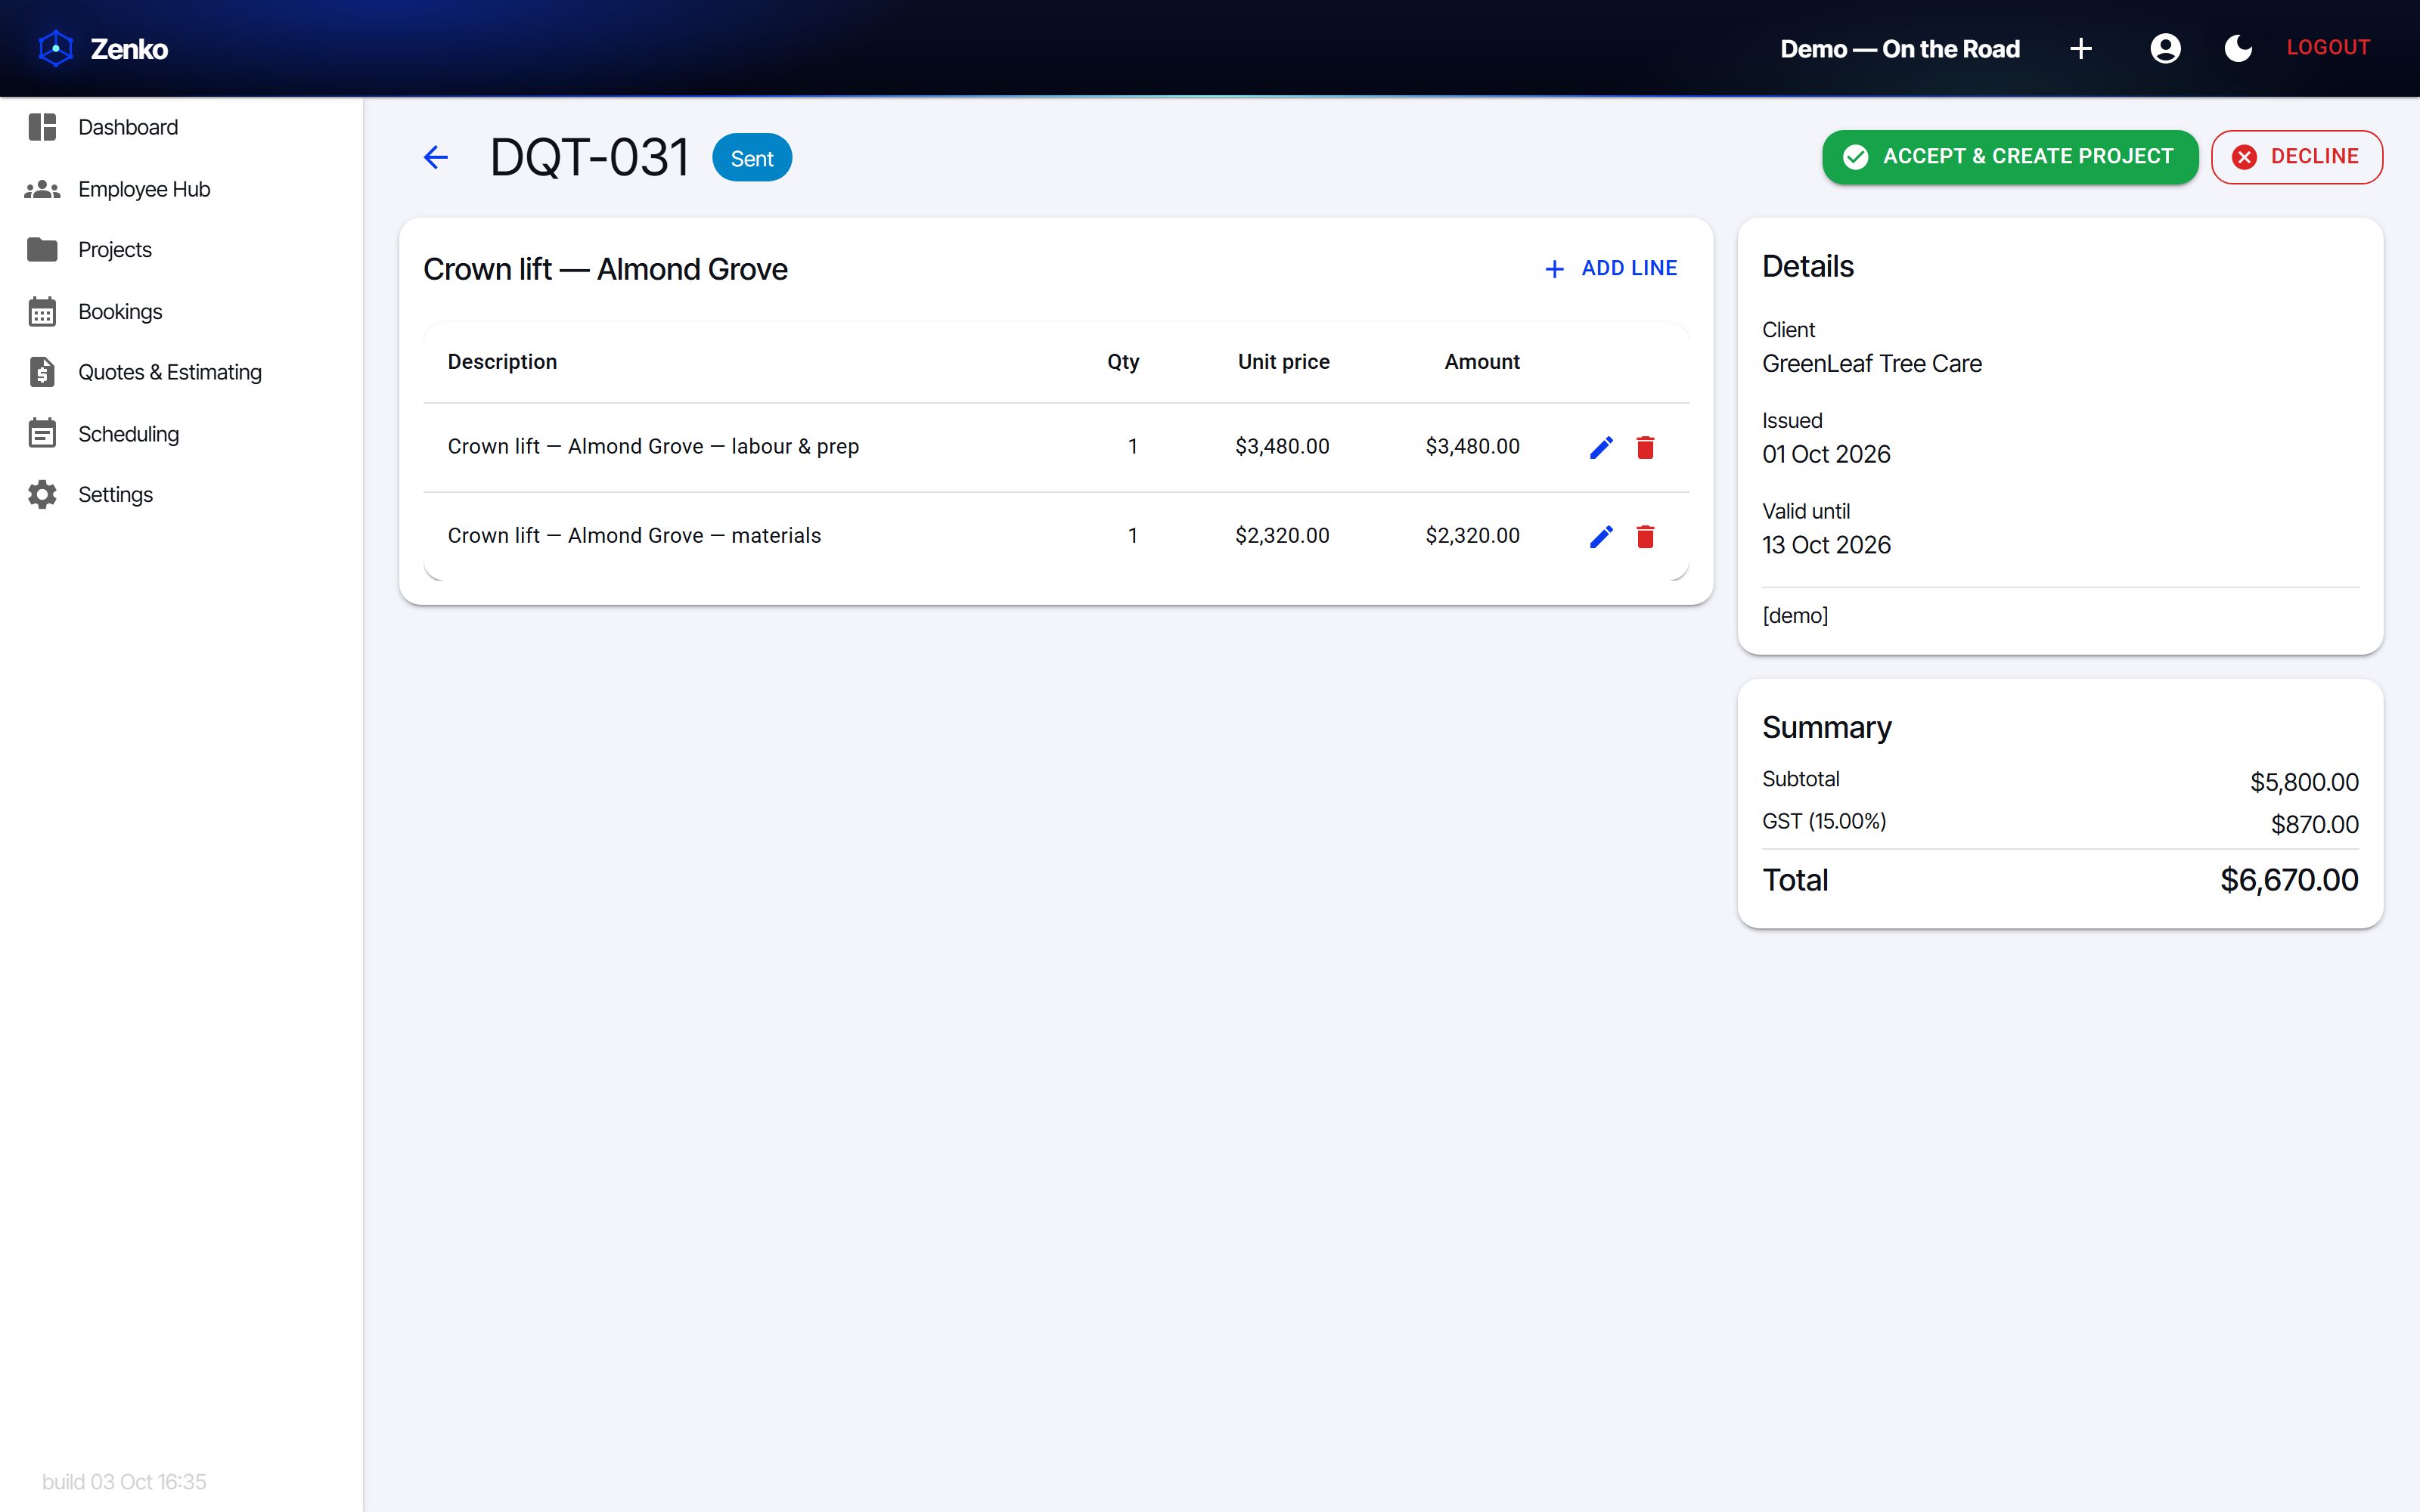Click the Employee Hub people icon
The image size is (2420, 1512).
coord(42,189)
